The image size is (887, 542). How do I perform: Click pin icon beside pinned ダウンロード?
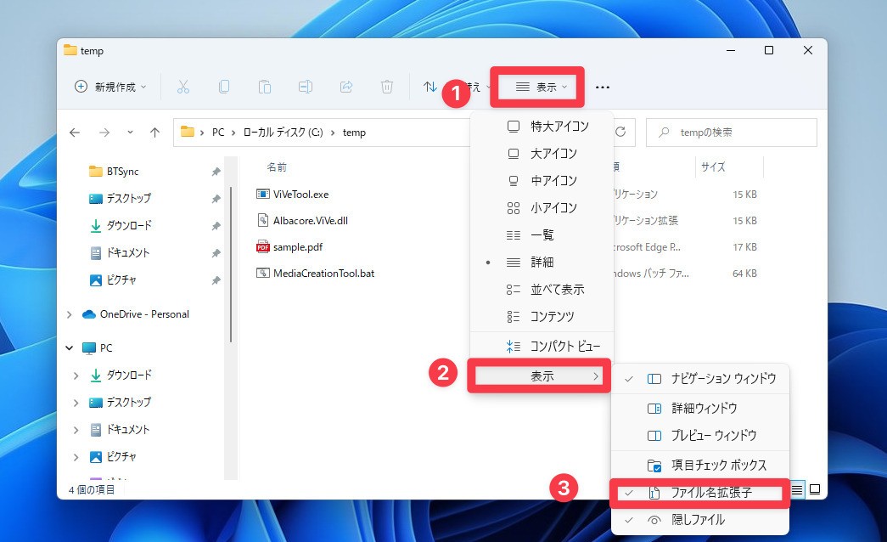(x=216, y=226)
